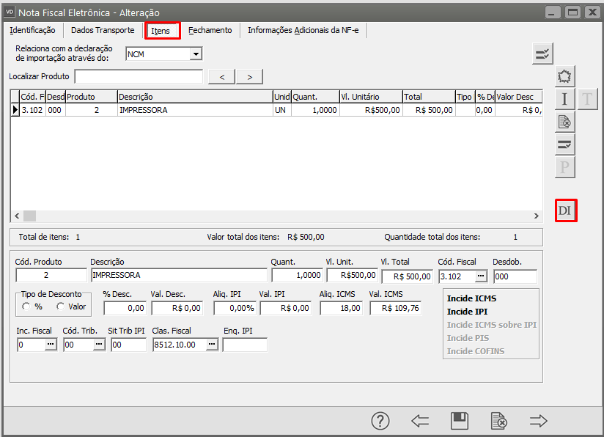Switch to the Fechamento tab

(x=210, y=30)
